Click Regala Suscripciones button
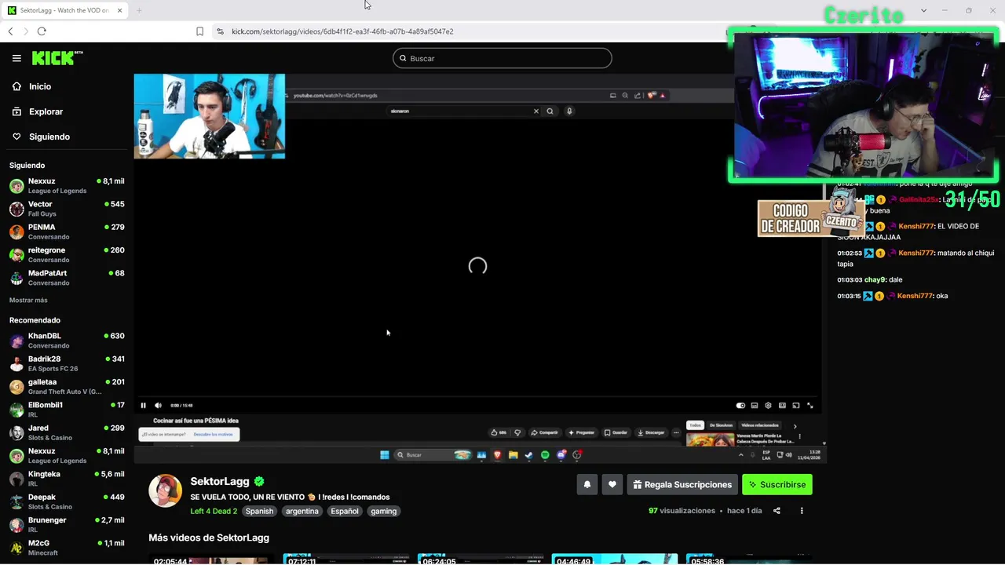Screen dimensions: 1005x565 coord(682,484)
